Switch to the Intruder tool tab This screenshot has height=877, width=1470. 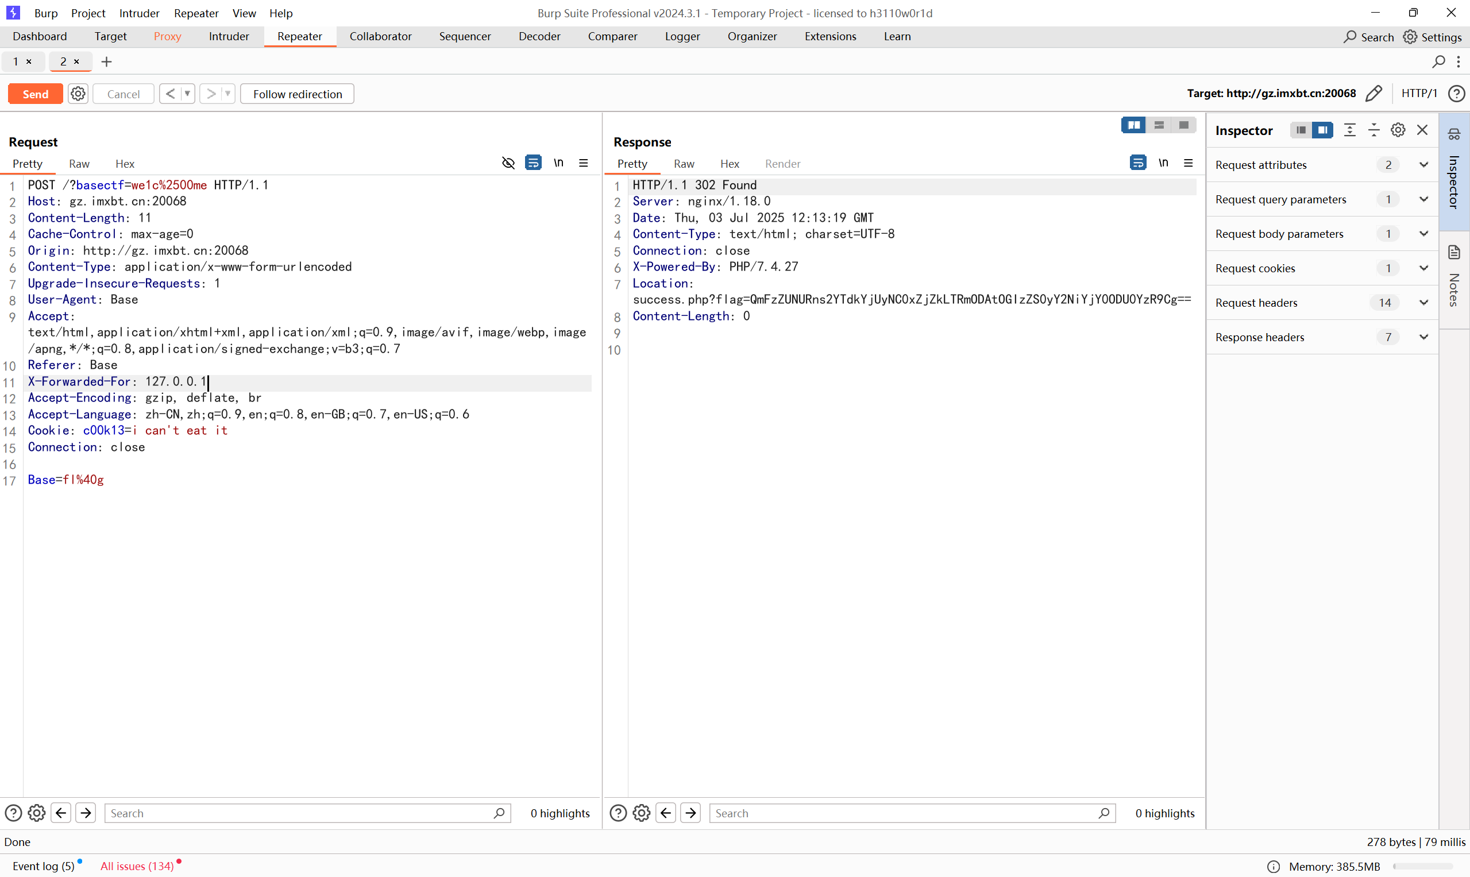point(229,36)
